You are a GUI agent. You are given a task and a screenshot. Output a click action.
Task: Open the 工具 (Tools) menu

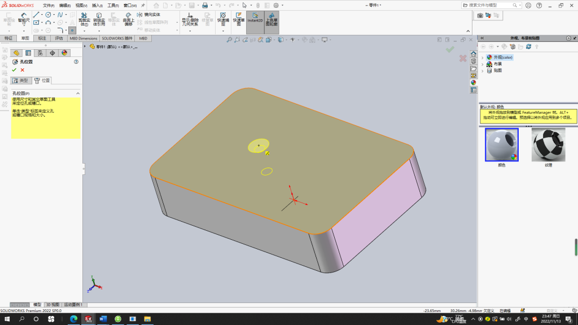pyautogui.click(x=113, y=6)
